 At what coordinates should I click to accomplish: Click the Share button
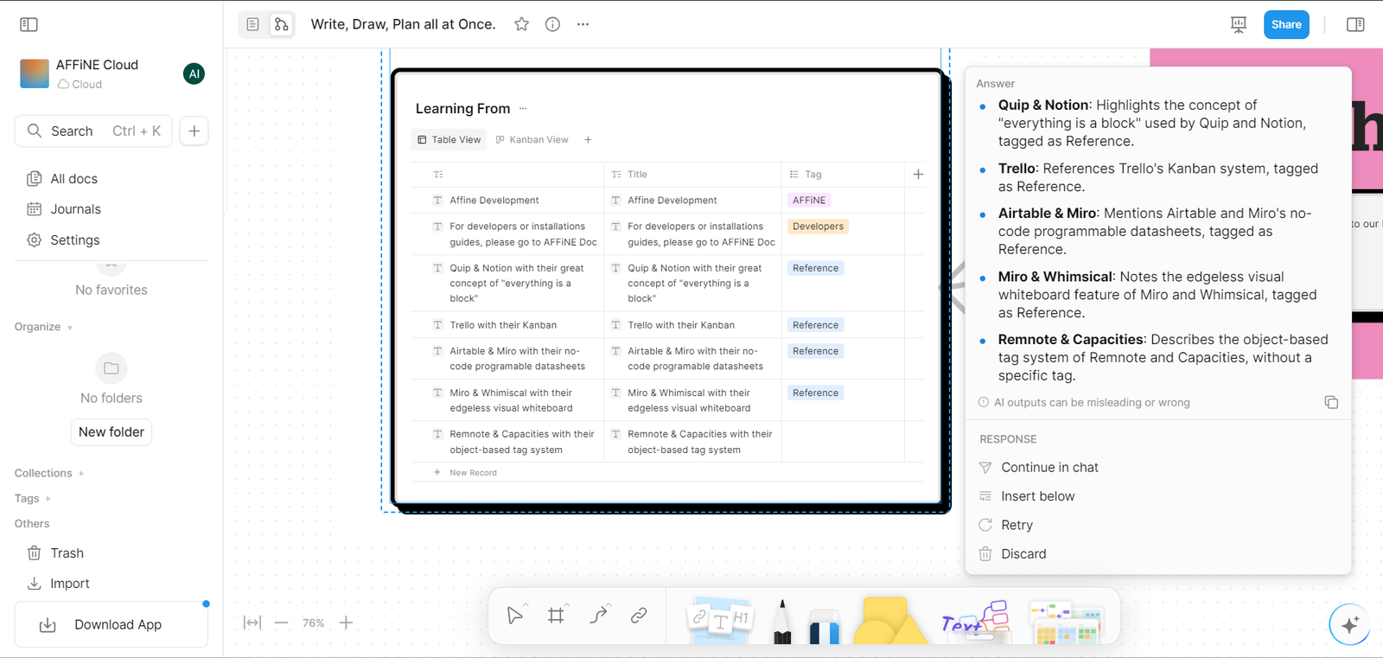tap(1286, 24)
